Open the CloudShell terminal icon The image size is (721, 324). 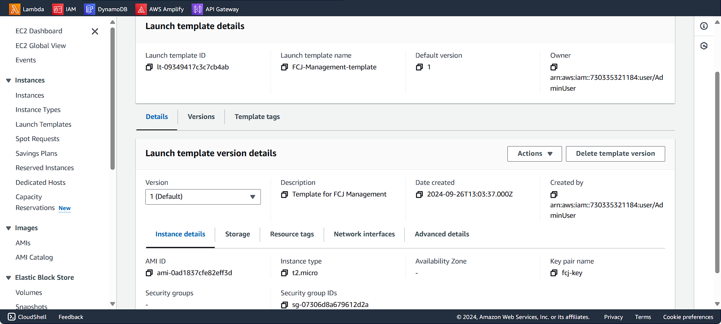click(x=12, y=317)
